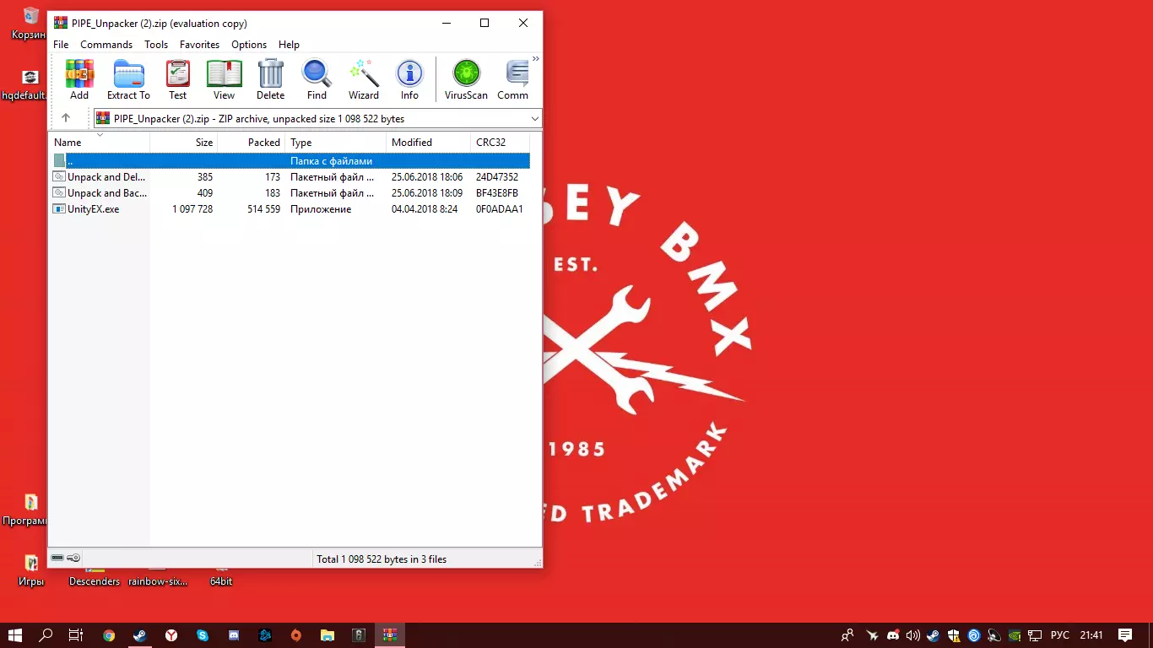Image resolution: width=1153 pixels, height=648 pixels.
Task: Click the WinRAR taskbar button
Action: point(389,635)
